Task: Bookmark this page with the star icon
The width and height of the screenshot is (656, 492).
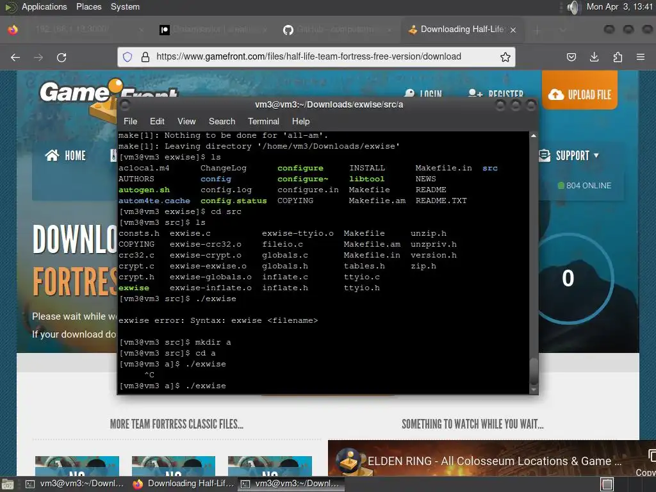Action: coord(505,57)
